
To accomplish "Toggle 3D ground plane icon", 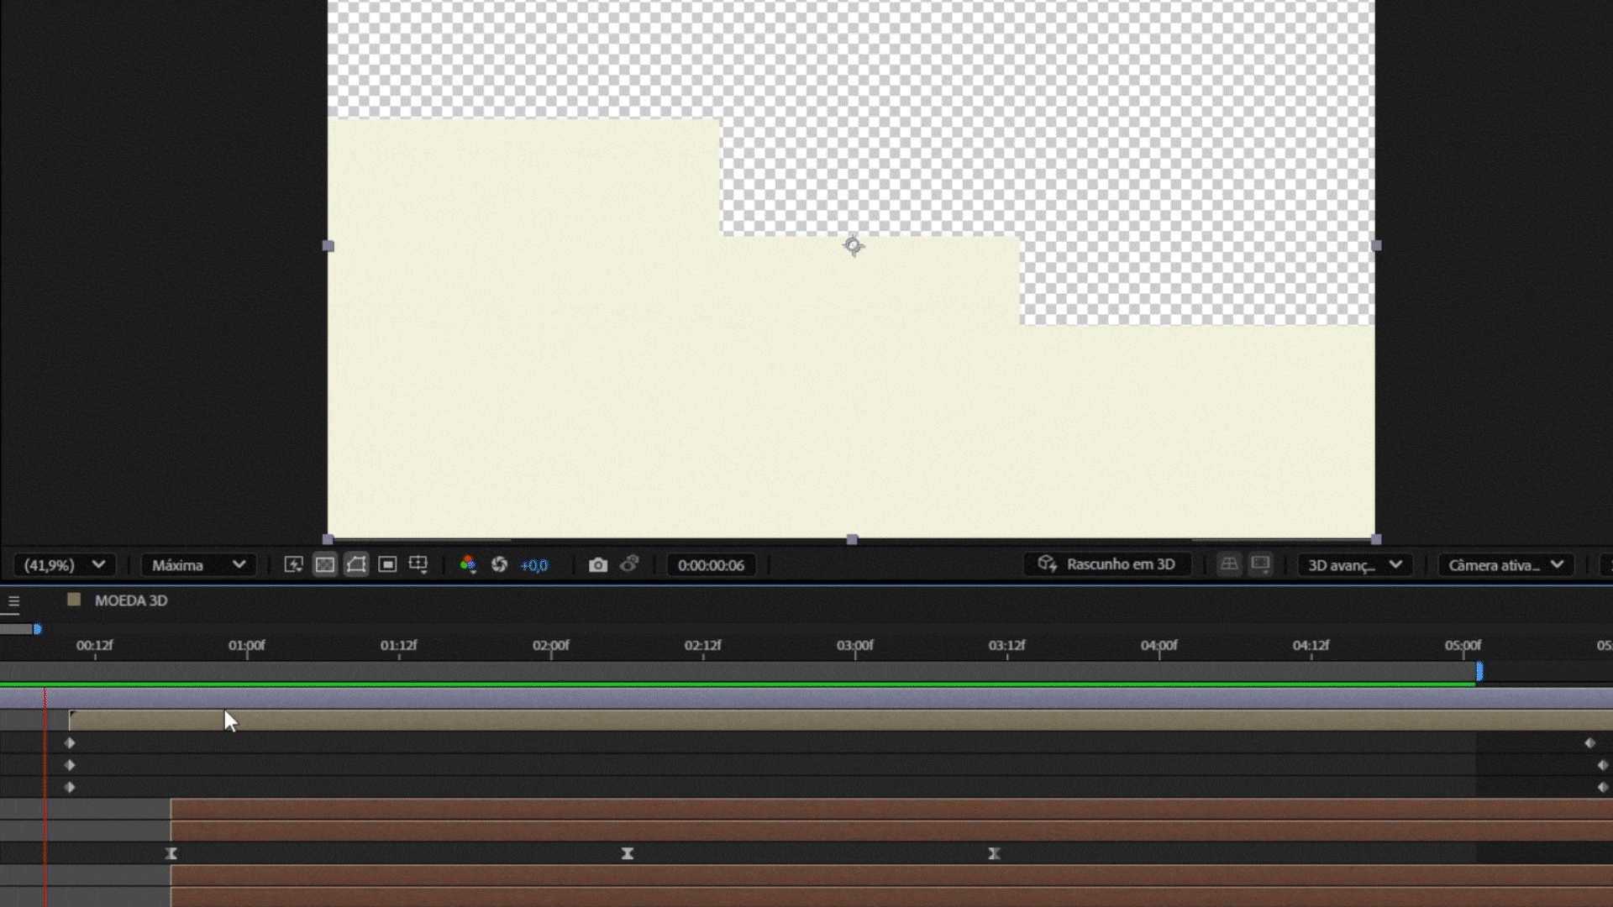I will pos(1229,564).
